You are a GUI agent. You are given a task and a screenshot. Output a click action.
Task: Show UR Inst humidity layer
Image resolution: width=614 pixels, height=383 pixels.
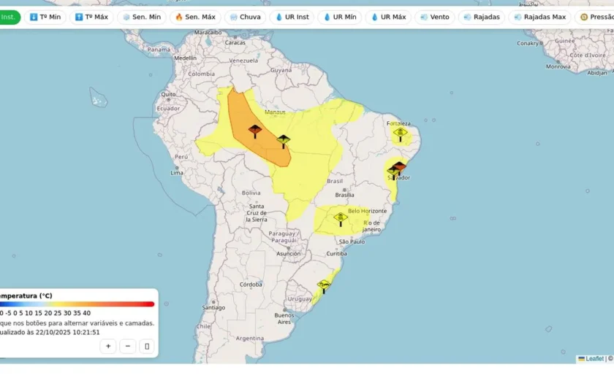coord(292,18)
